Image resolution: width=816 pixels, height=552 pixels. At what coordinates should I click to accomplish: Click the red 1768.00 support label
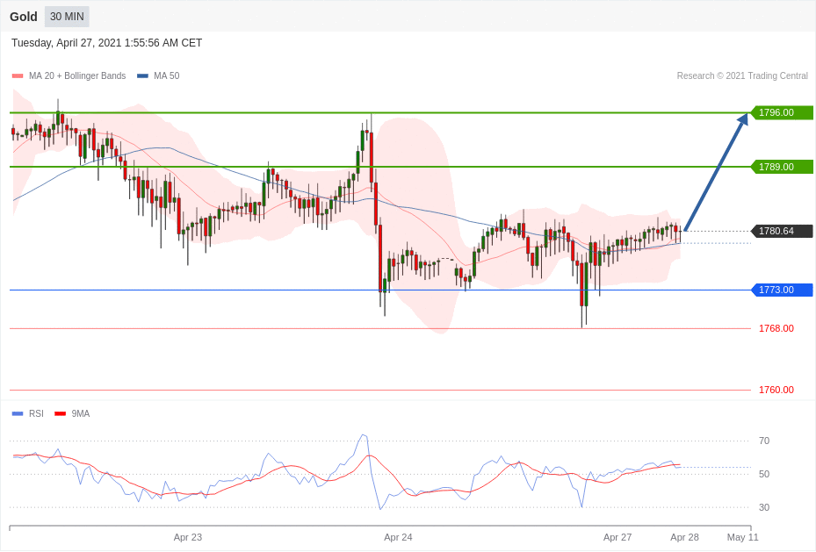click(x=776, y=328)
